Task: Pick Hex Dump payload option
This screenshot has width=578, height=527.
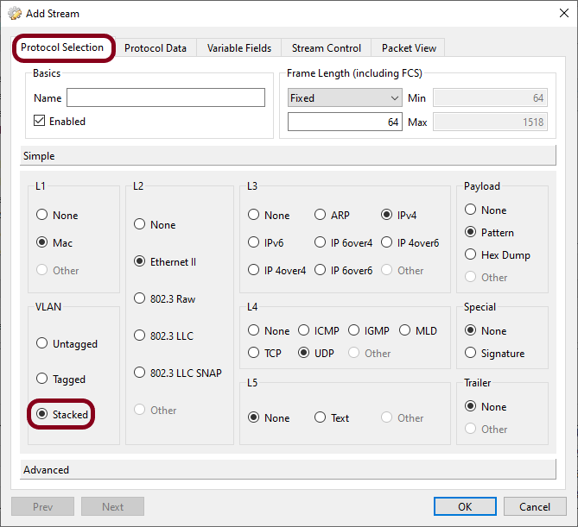Action: [471, 255]
